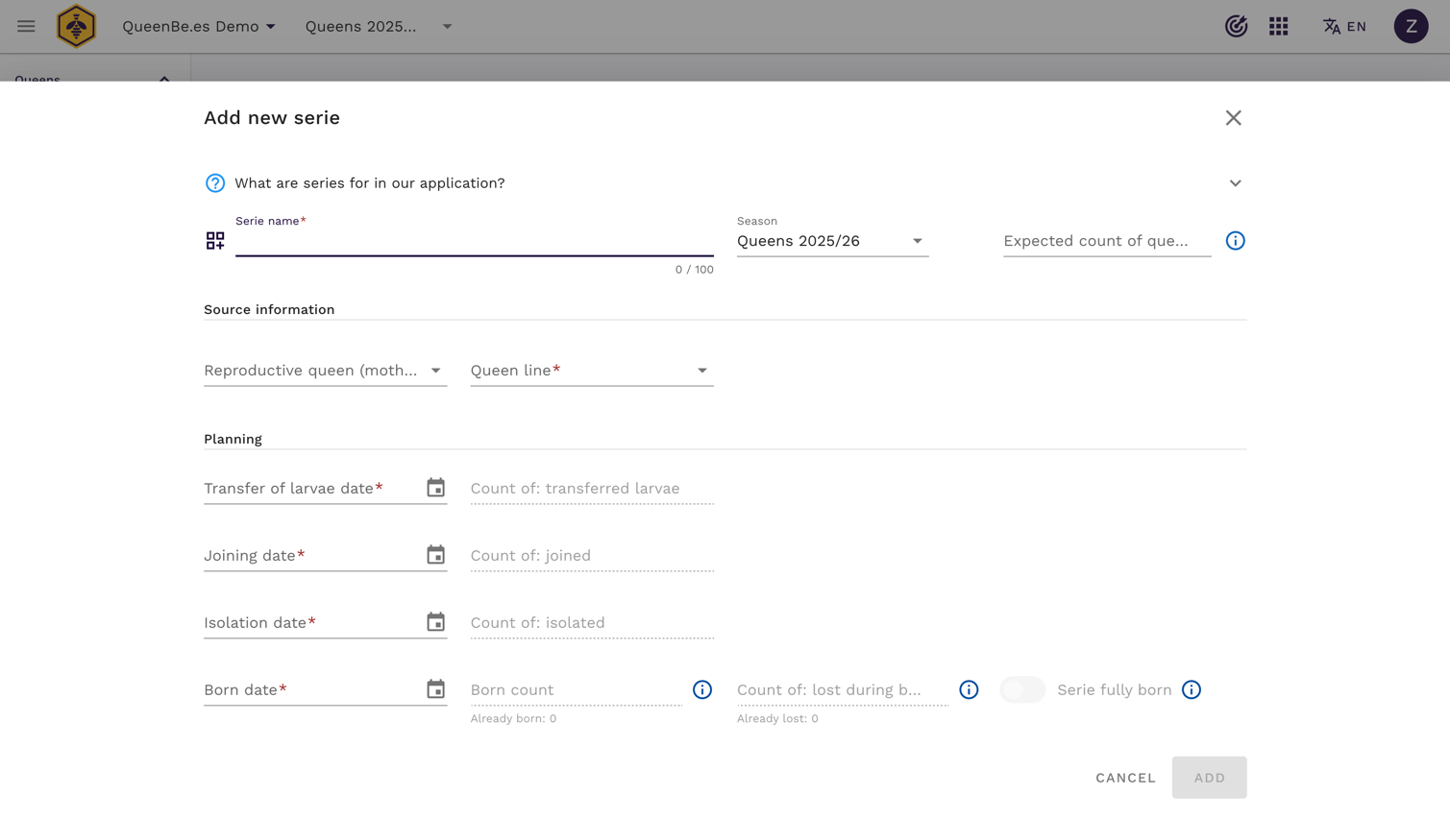Toggle the Serie fully born switch

tap(1021, 689)
